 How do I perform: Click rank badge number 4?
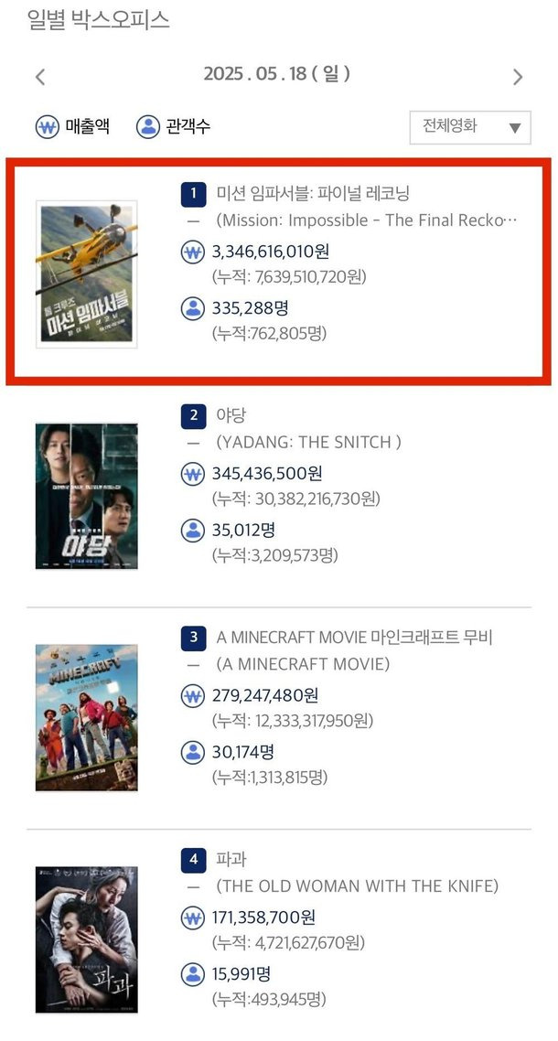click(x=193, y=859)
